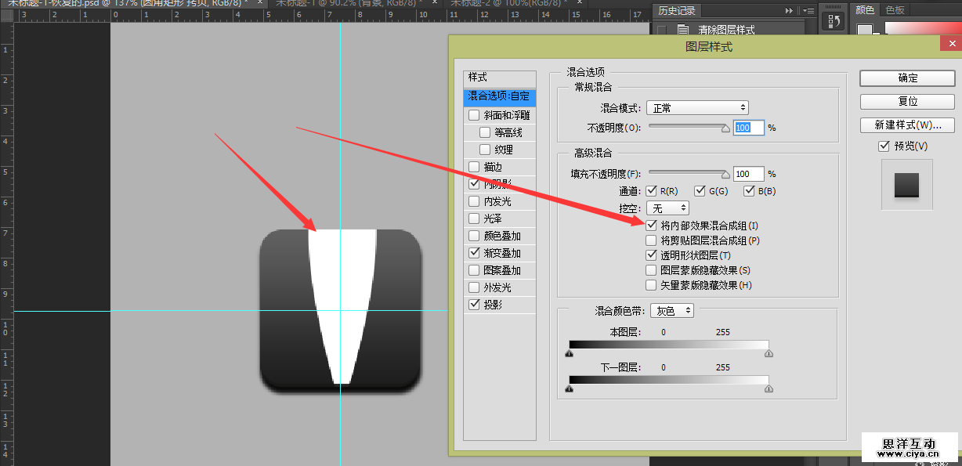The height and width of the screenshot is (466, 962).
Task: Uncheck the 预览(V) checkbox
Action: click(884, 146)
